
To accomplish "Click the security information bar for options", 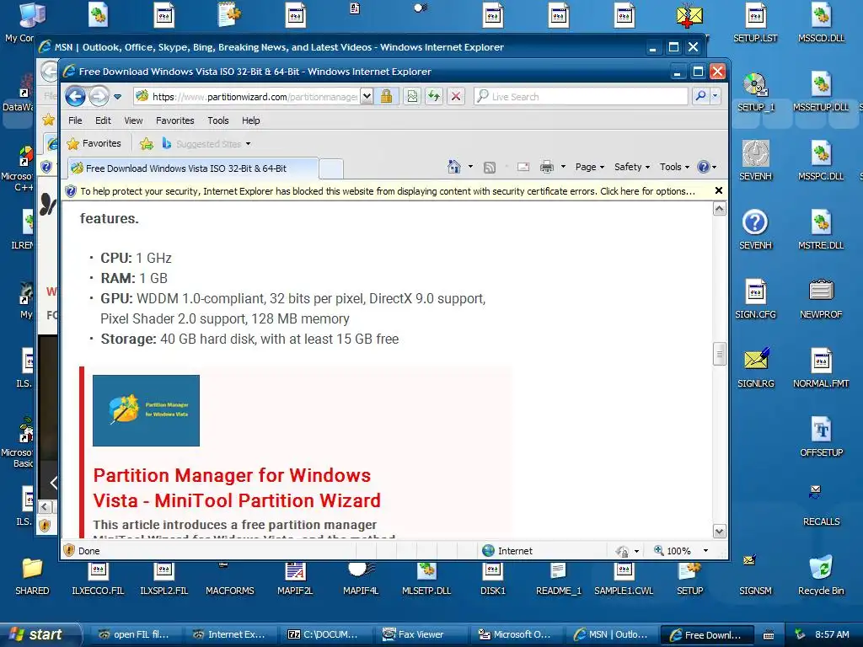I will [x=388, y=191].
